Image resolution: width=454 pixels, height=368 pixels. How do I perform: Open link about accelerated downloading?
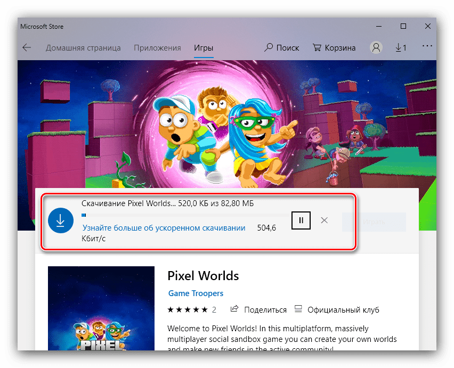coord(164,228)
